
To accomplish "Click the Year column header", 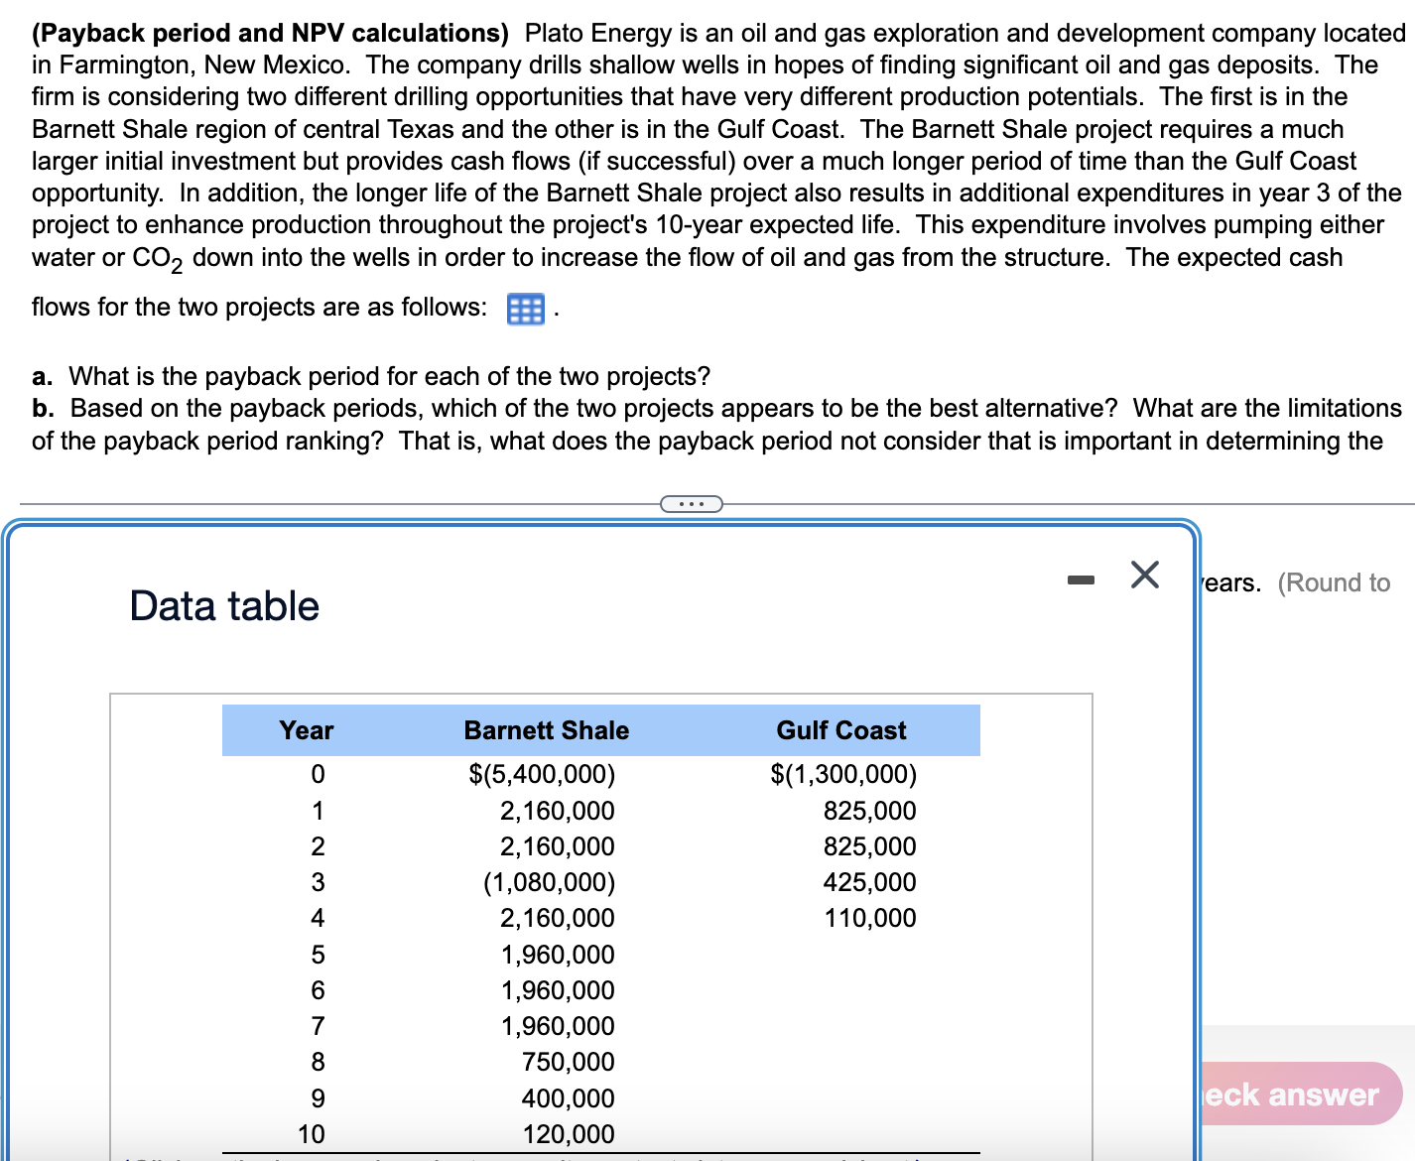I will point(307,729).
